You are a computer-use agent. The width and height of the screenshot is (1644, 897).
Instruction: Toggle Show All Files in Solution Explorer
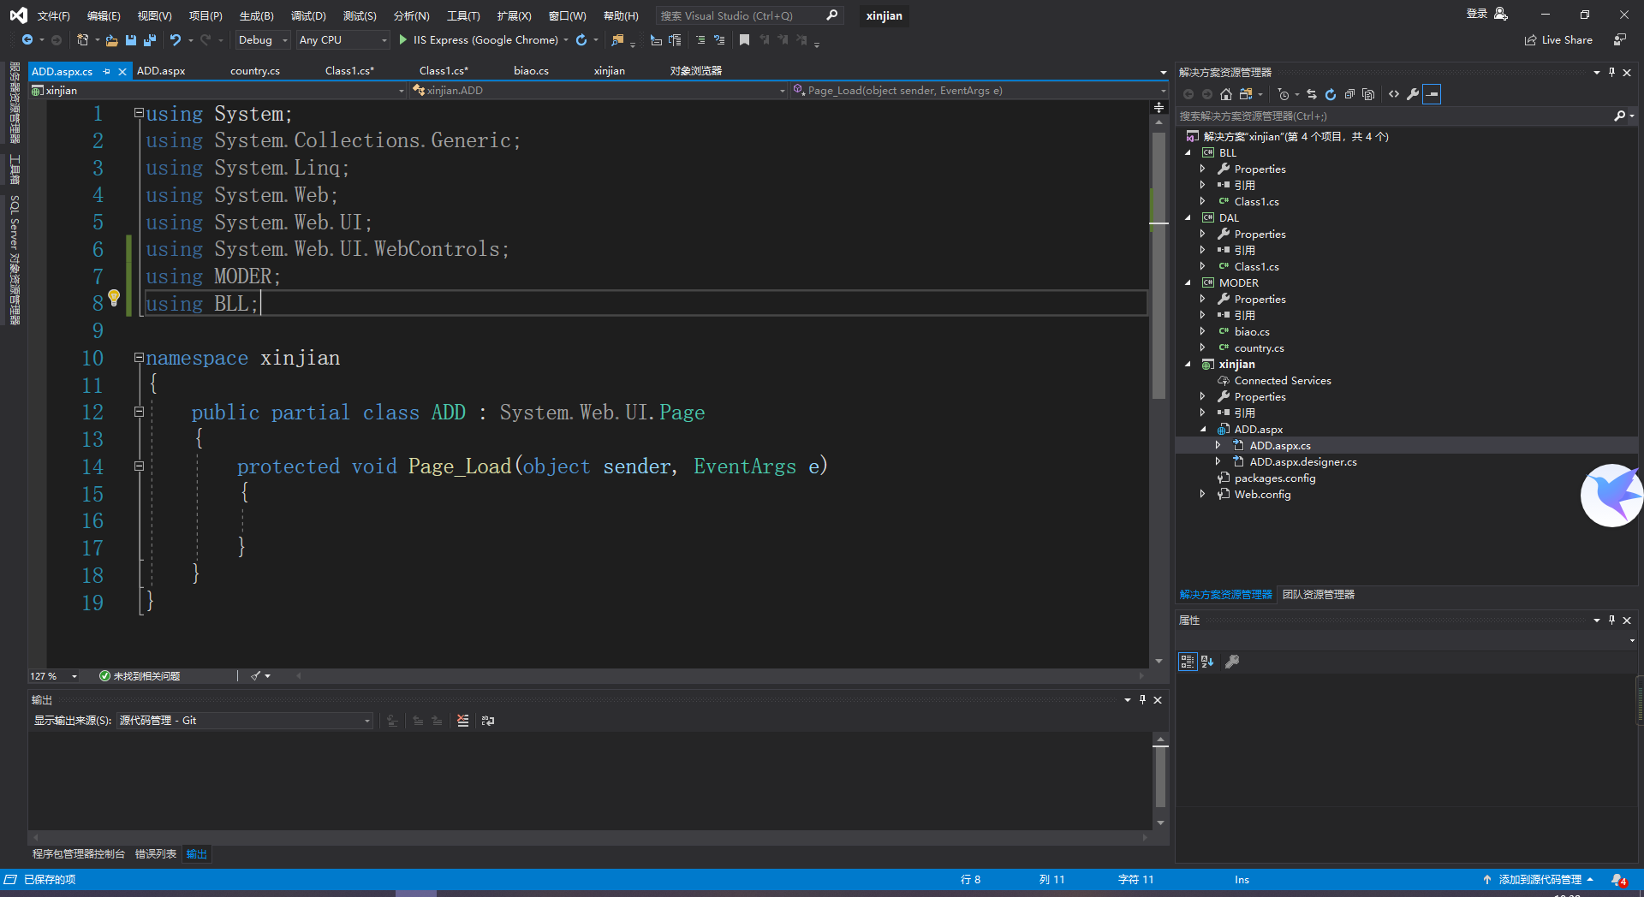tap(1368, 94)
